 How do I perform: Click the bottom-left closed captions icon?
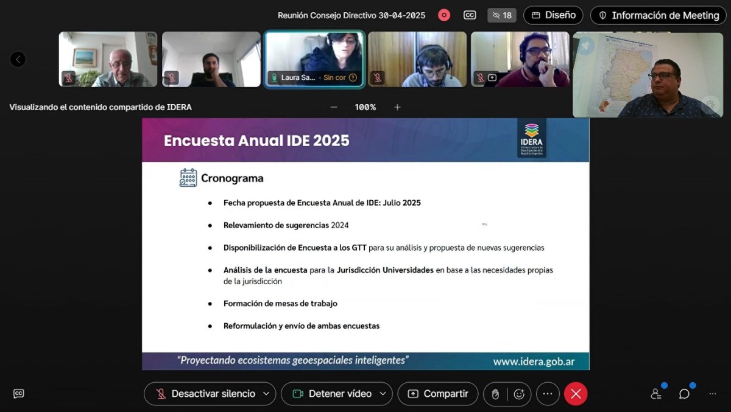[x=19, y=394]
